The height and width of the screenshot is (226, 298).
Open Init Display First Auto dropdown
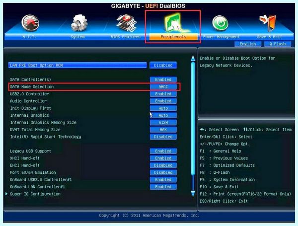pos(163,108)
